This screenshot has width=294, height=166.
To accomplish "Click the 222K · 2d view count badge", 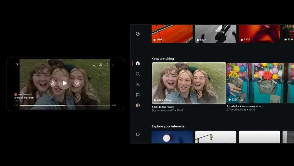I will pyautogui.click(x=236, y=100).
